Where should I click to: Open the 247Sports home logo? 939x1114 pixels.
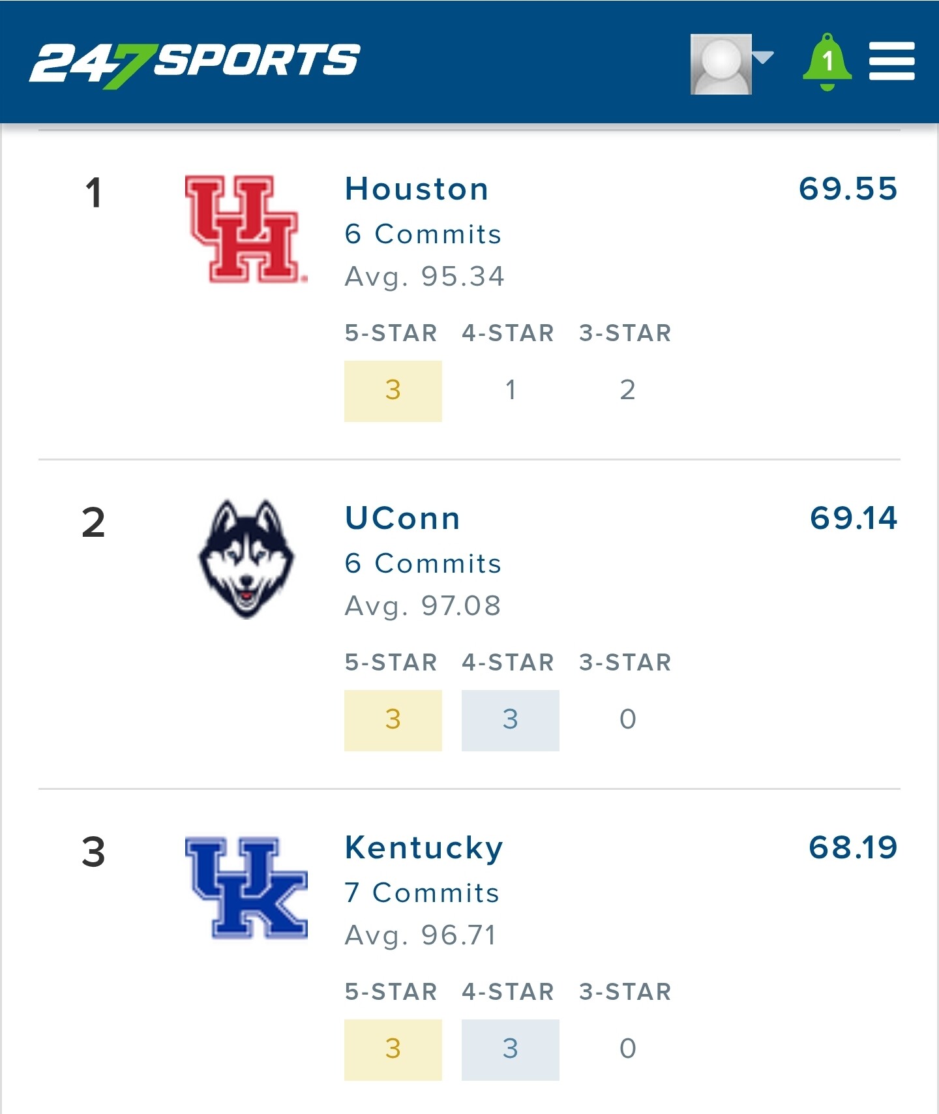[x=194, y=65]
